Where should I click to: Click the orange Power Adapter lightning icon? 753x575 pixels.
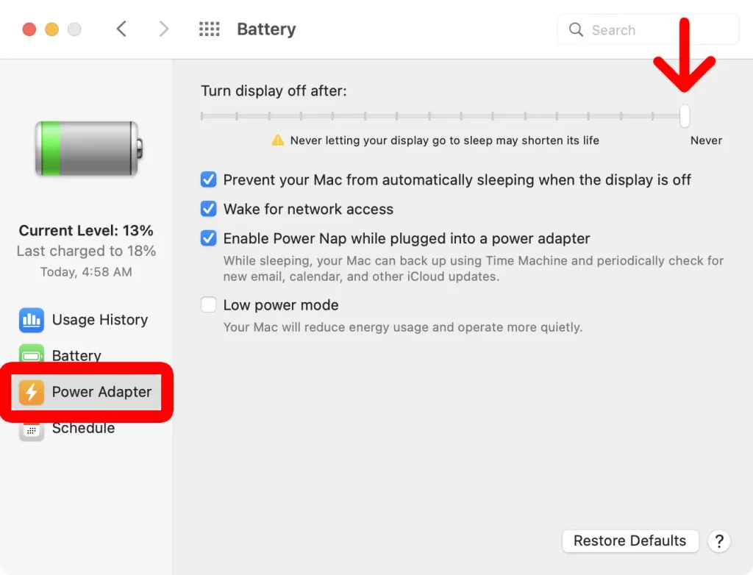coord(32,392)
